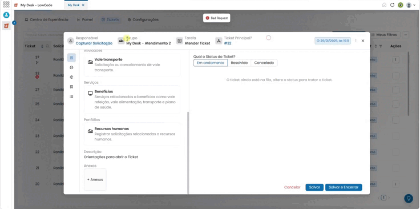Set status to Em andamento

coord(211,63)
